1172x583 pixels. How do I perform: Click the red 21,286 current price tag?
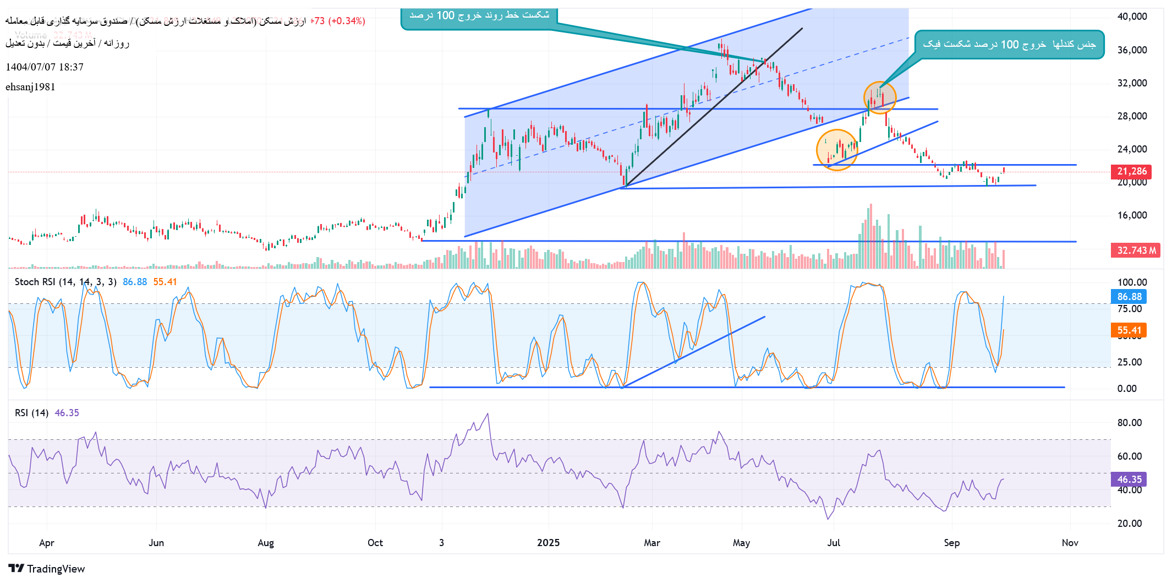1131,171
